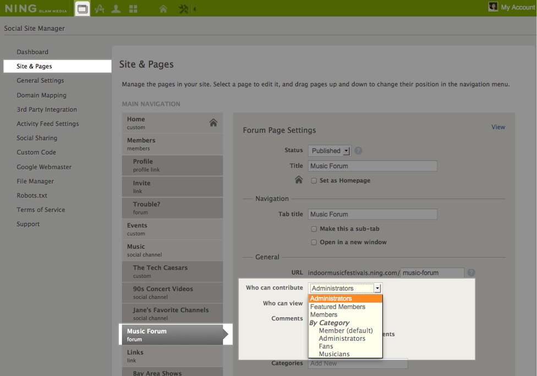Select the Home page in main navigation
Screen dimensions: 537x376
pyautogui.click(x=172, y=123)
